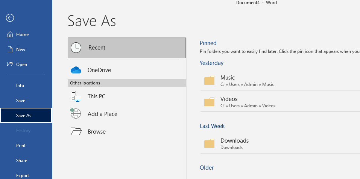360x179 pixels.
Task: Click the Music folder icon
Action: pos(209,81)
